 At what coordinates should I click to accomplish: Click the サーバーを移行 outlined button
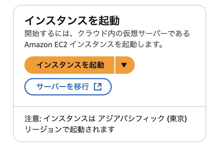68,87
